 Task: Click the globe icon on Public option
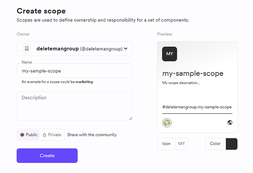tap(22, 135)
